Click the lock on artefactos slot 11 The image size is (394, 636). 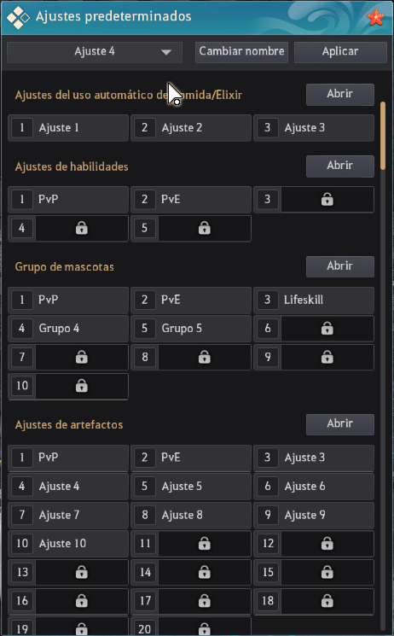pyautogui.click(x=205, y=544)
